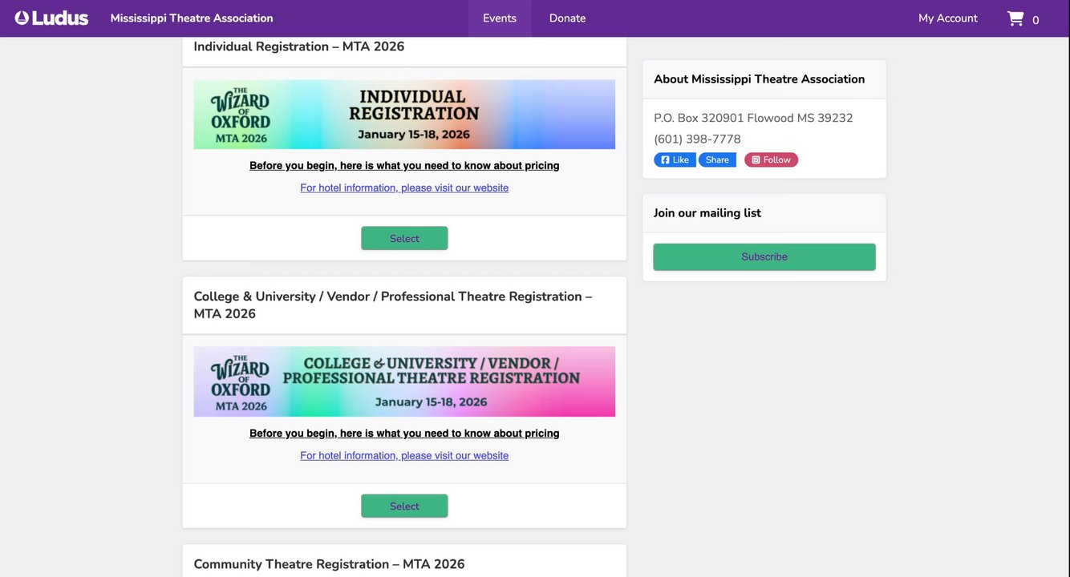Open hotel information link under College registration
Screen dimensions: 1070x577
[404, 455]
